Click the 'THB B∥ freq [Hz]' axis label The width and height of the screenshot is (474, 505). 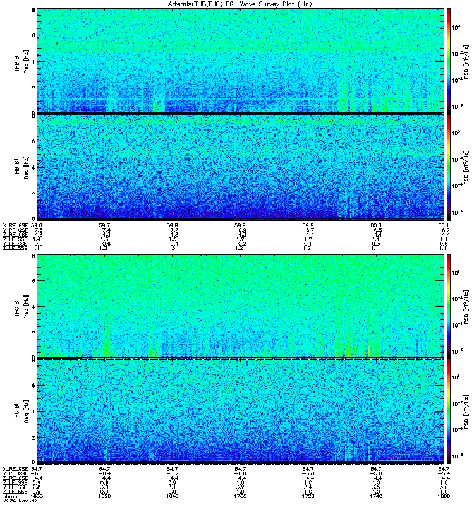[21, 167]
